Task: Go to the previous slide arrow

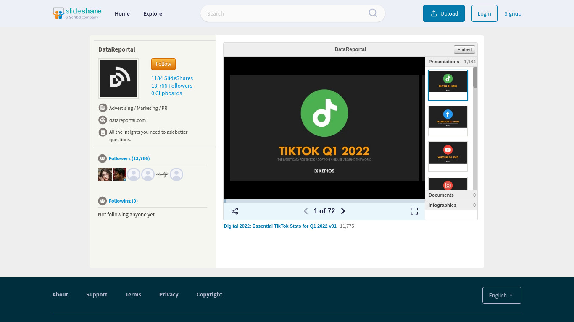Action: pos(306,211)
